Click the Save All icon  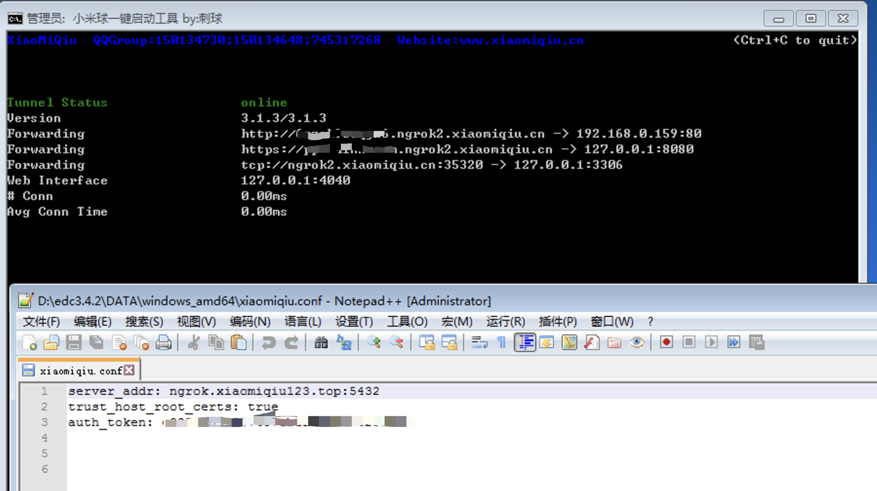pos(97,343)
